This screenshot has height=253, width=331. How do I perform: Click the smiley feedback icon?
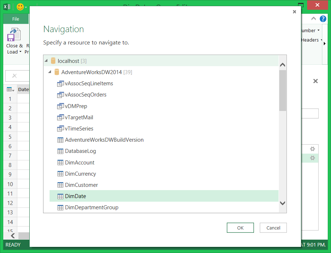coord(20,7)
